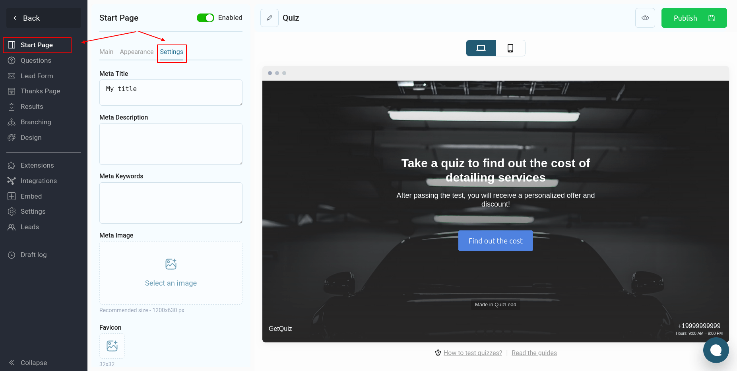Viewport: 737px width, 371px height.
Task: Open the Embed section
Action: (x=31, y=196)
